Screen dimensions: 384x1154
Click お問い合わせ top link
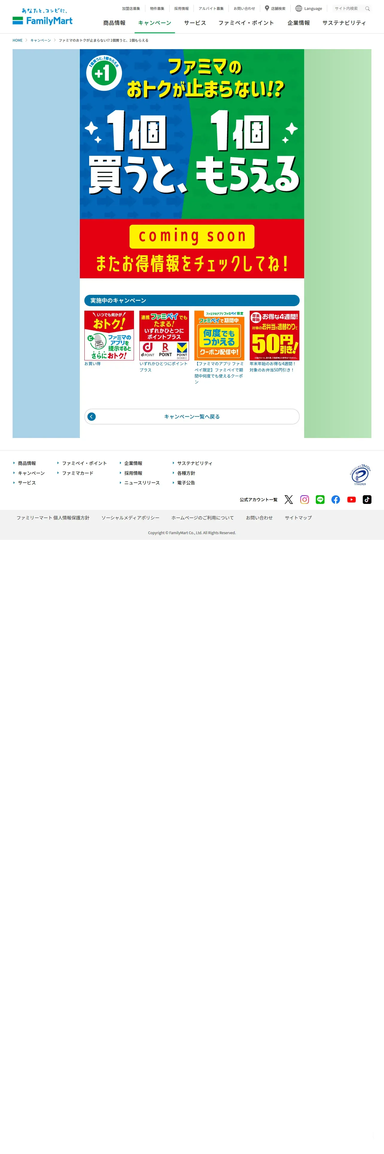245,8
